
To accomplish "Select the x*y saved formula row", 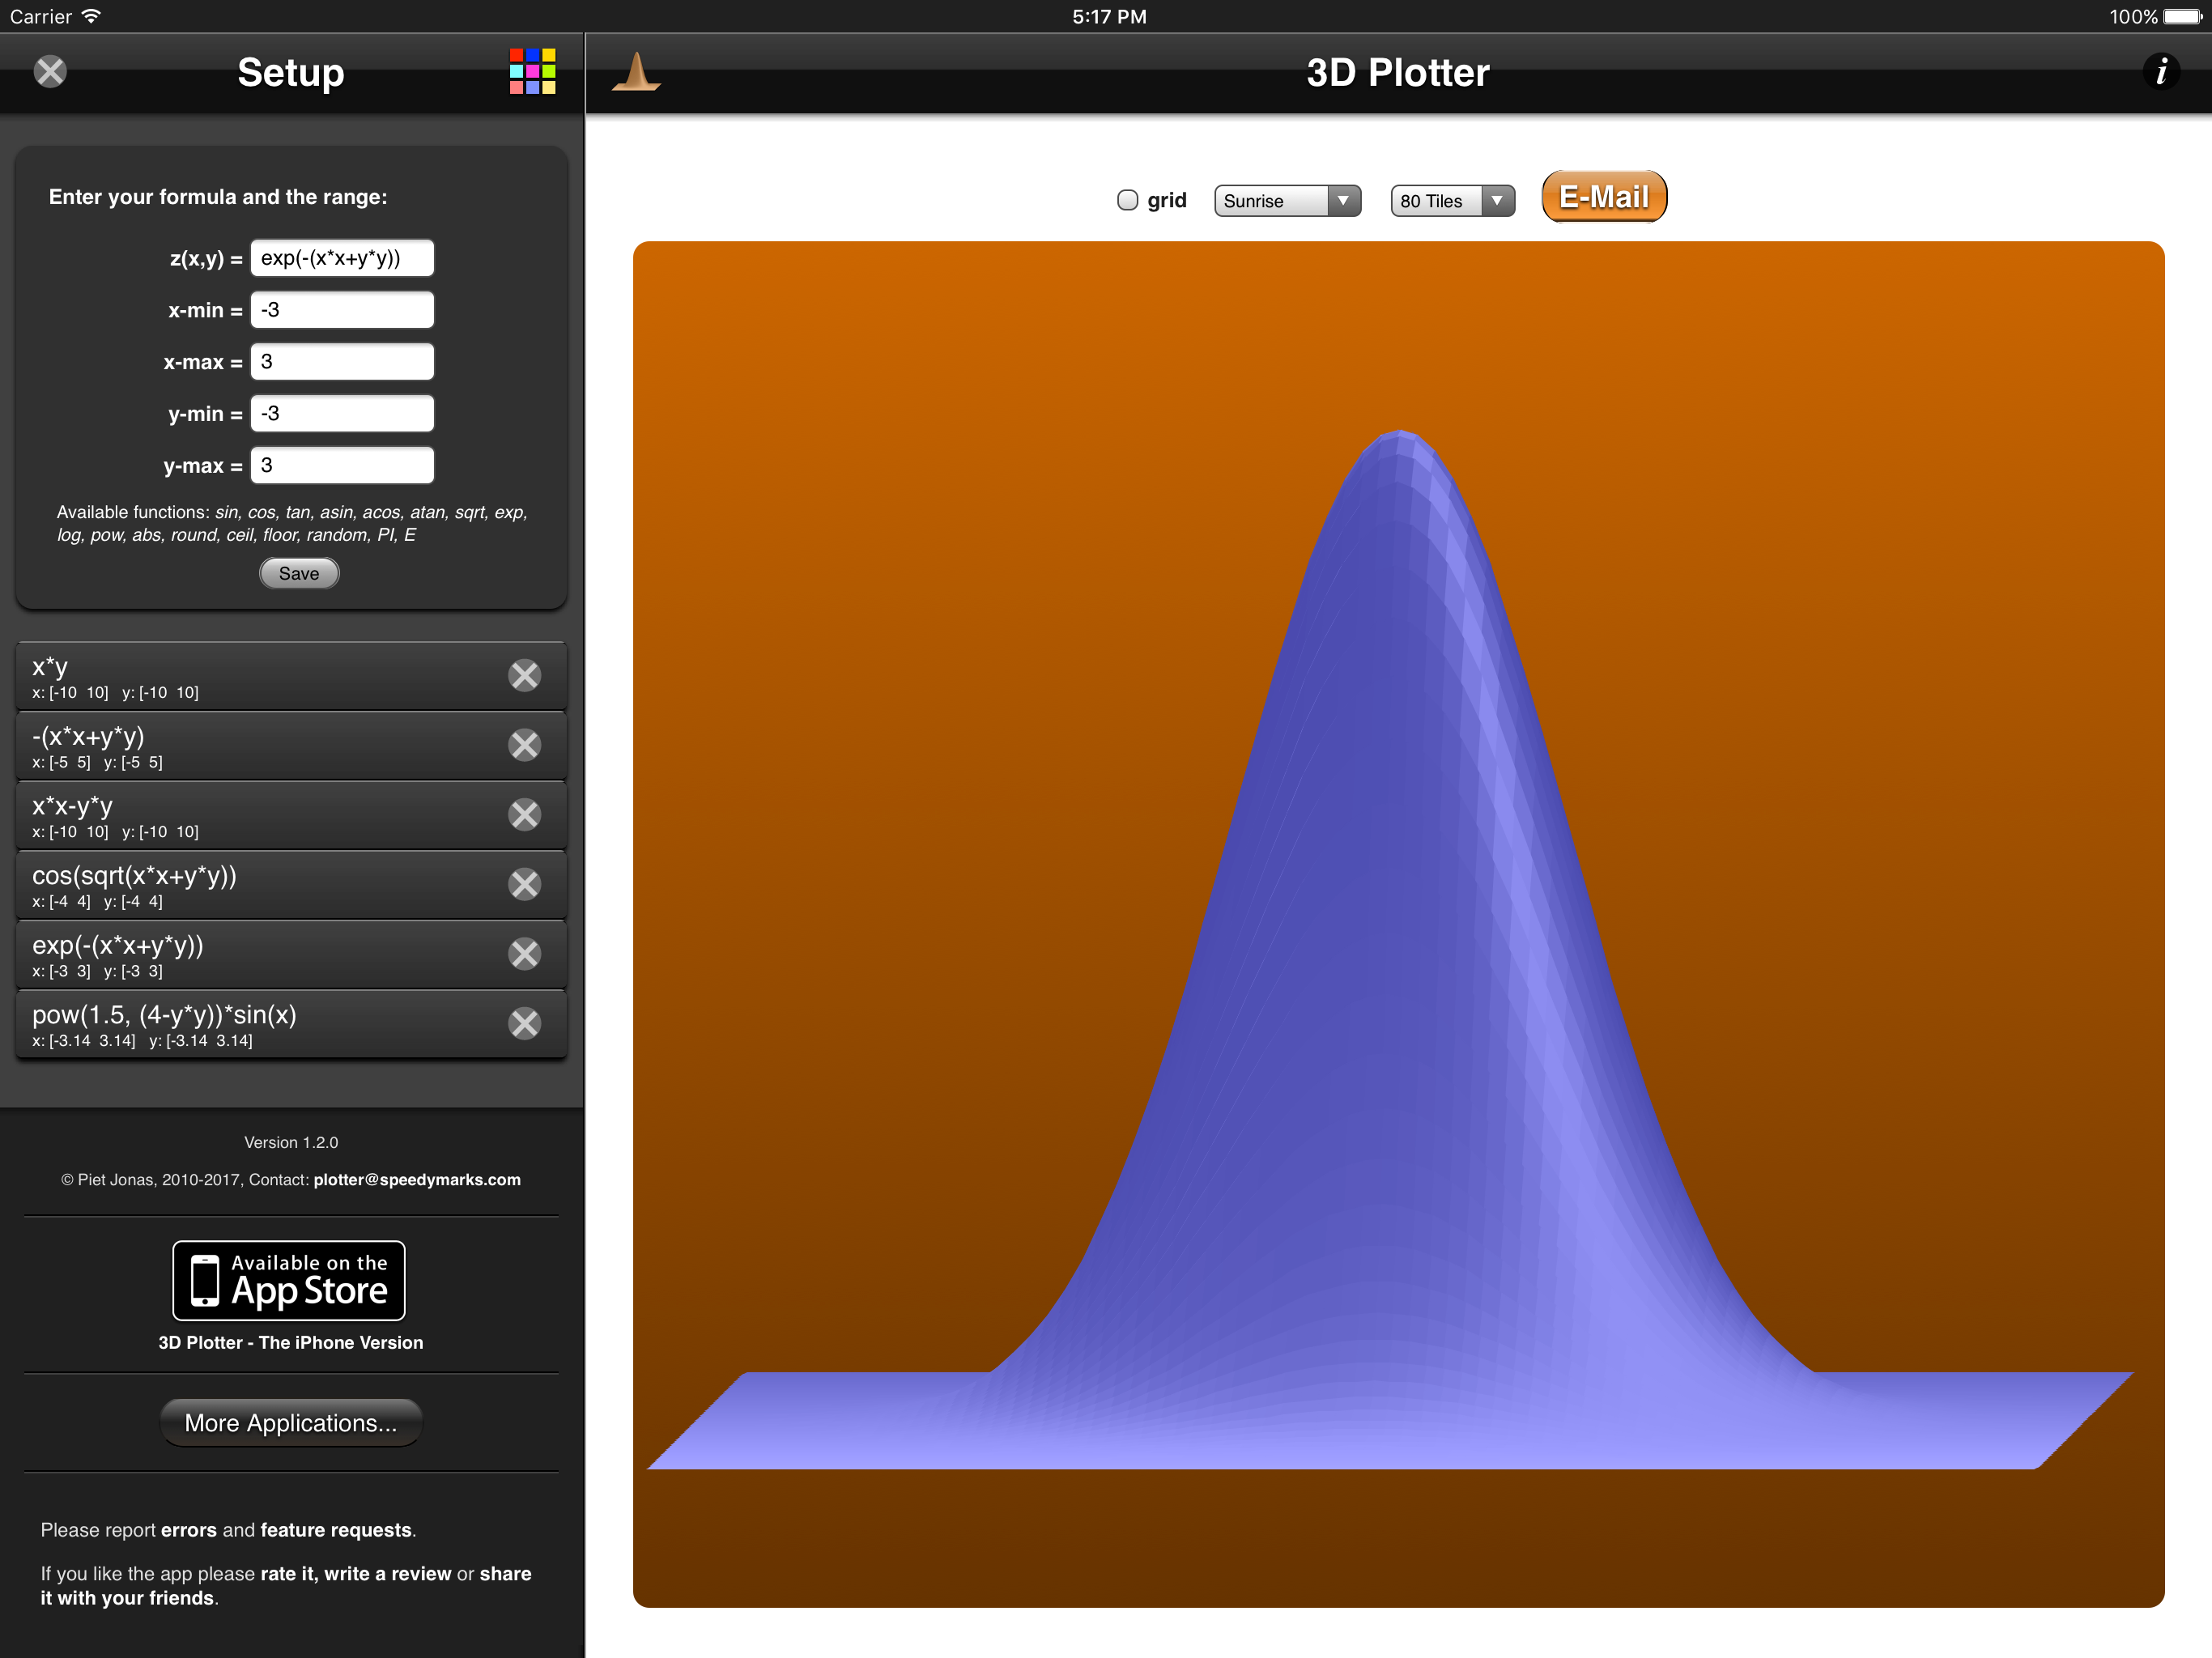I will [250, 676].
